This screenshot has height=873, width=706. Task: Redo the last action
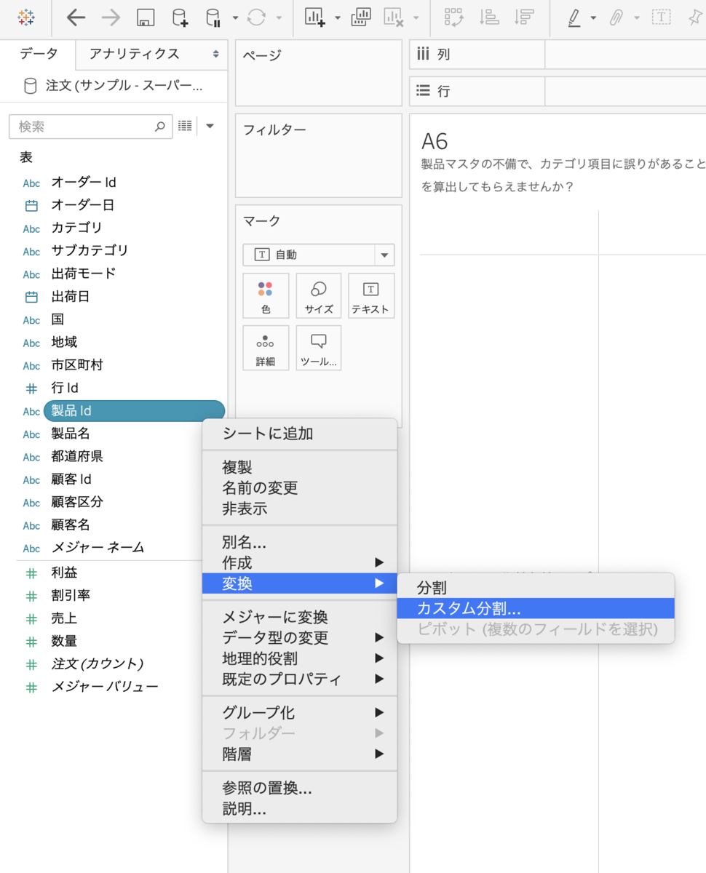click(111, 17)
